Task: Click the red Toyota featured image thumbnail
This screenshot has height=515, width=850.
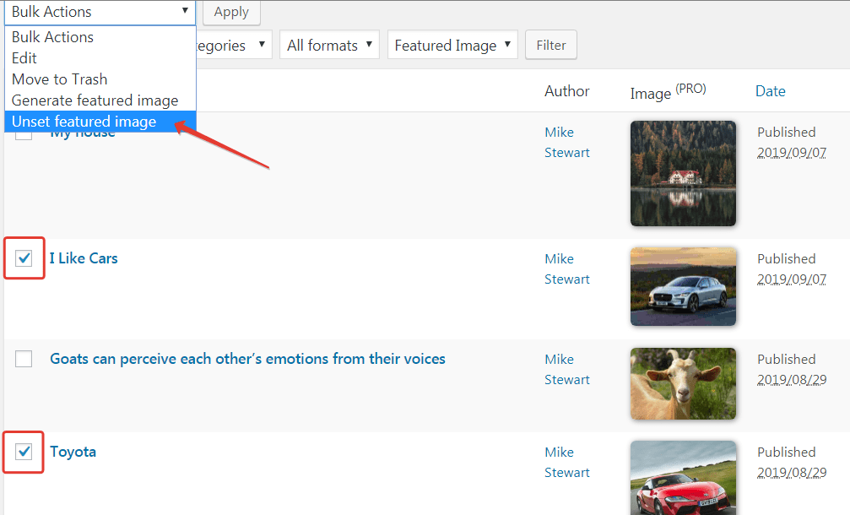Action: coord(683,477)
